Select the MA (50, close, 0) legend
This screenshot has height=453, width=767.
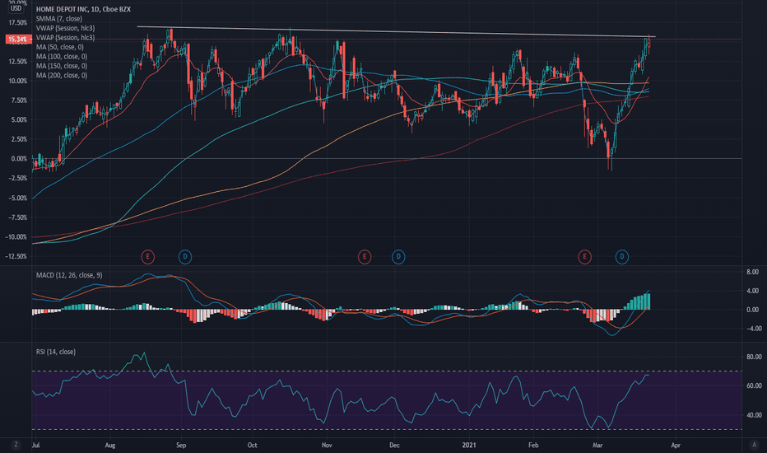pos(60,47)
